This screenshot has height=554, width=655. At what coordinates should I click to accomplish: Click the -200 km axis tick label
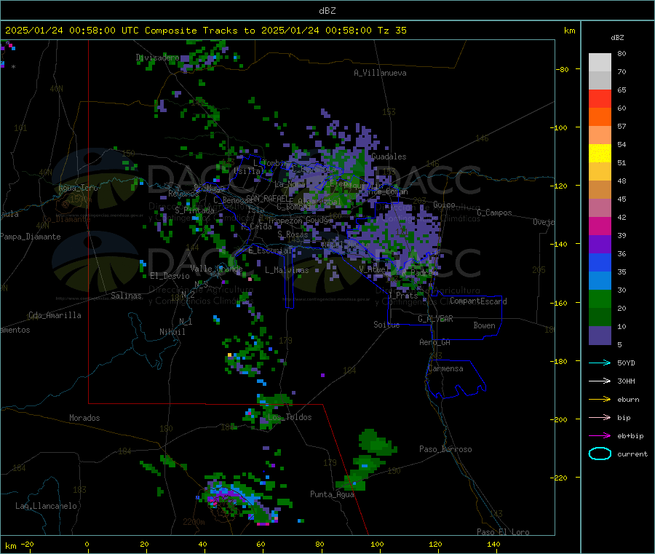click(560, 420)
